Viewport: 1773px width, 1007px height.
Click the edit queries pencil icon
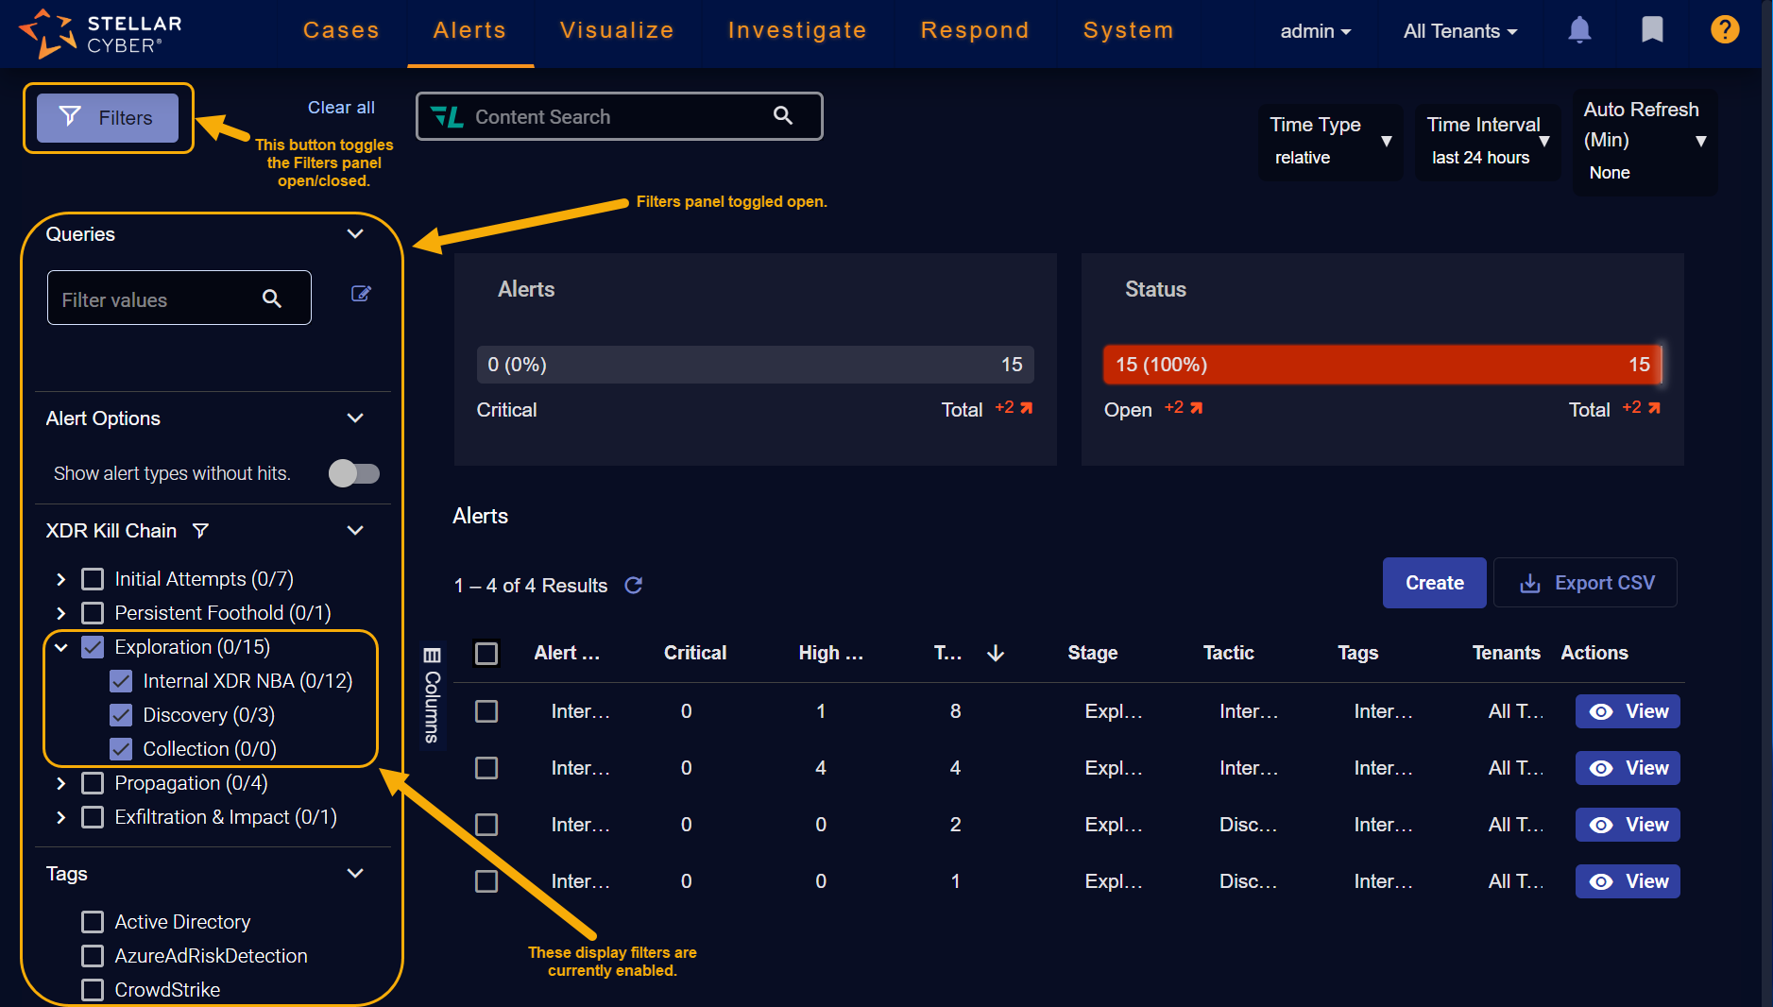tap(361, 294)
